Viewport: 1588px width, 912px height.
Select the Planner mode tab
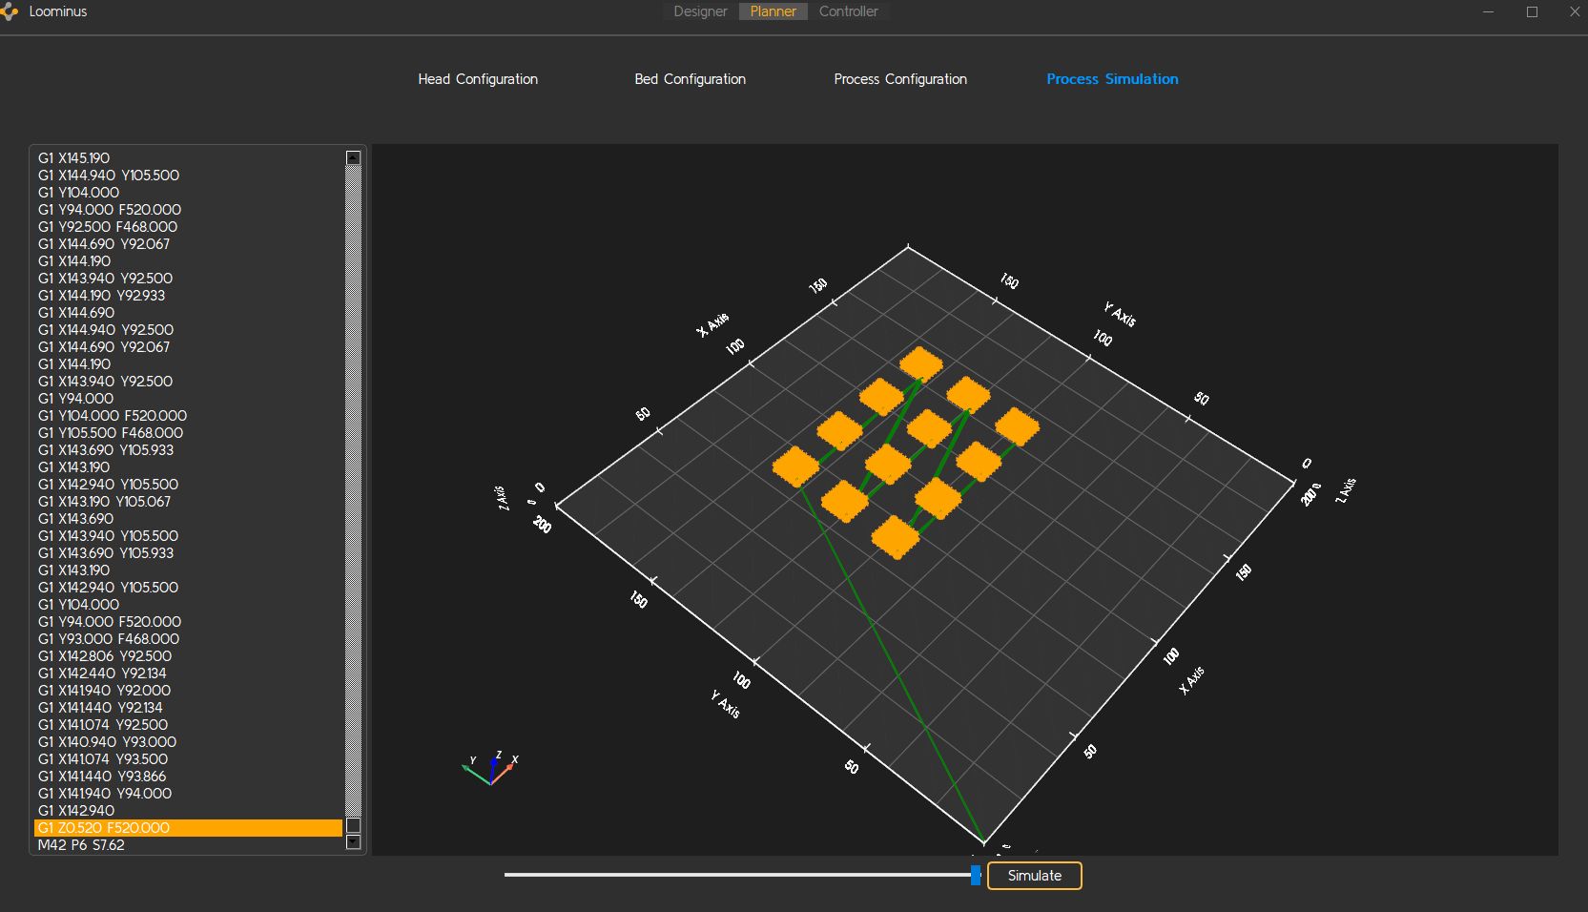[773, 11]
